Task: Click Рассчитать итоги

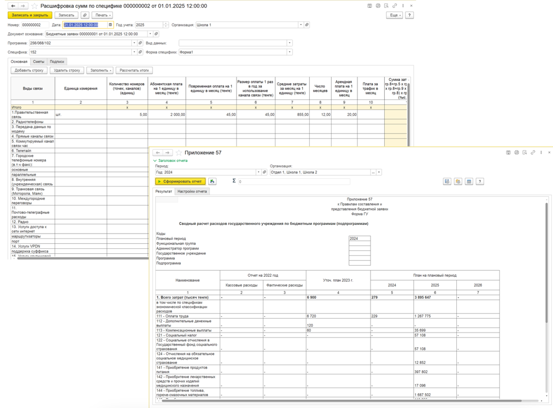Action: (x=134, y=70)
